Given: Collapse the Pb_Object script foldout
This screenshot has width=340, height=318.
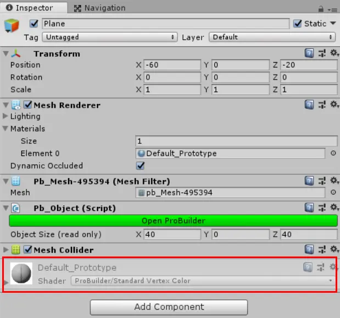Looking at the screenshot, I should point(6,208).
